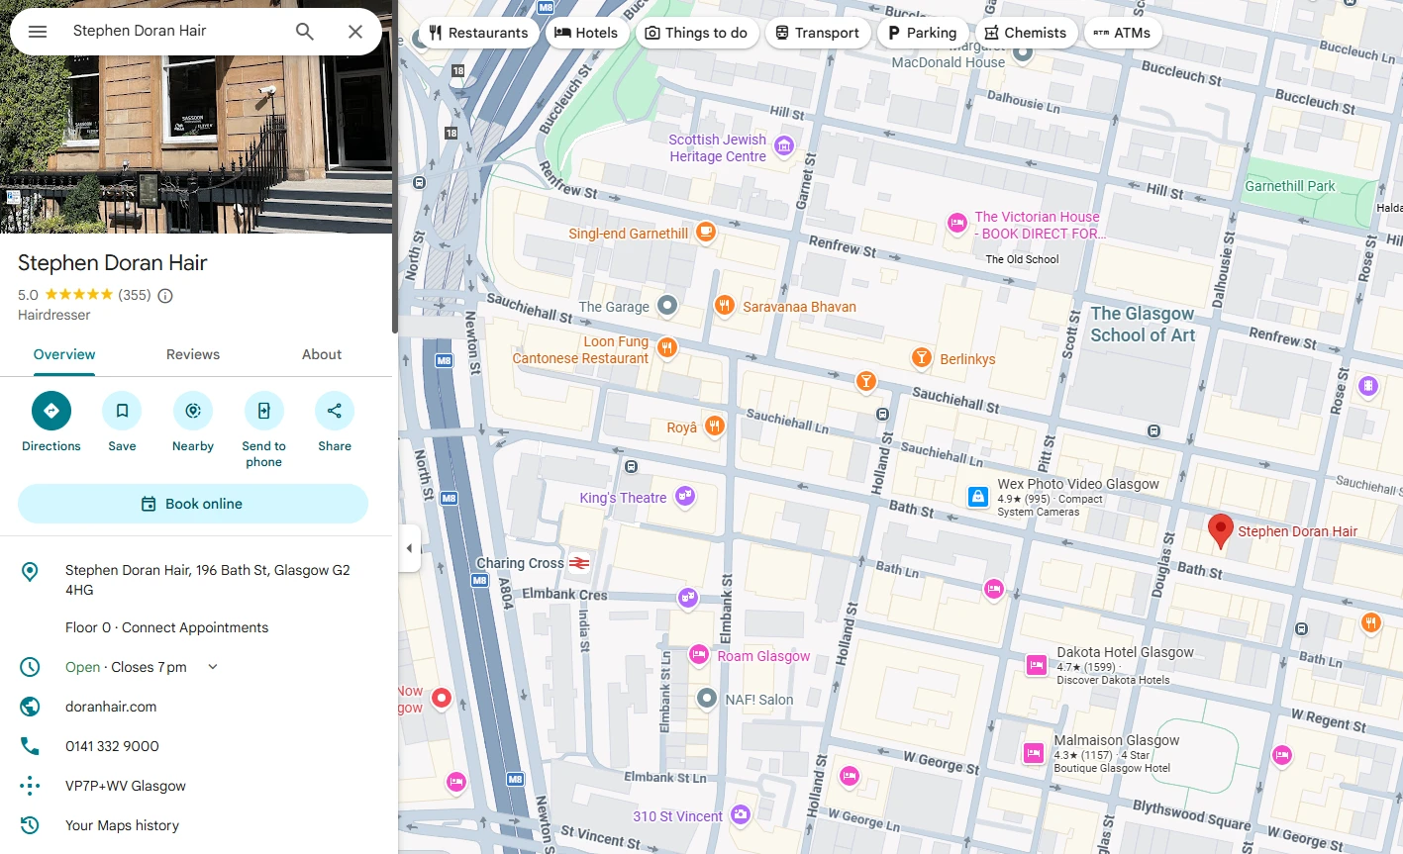Show rating info icon beside review count
The image size is (1403, 854).
tap(165, 295)
